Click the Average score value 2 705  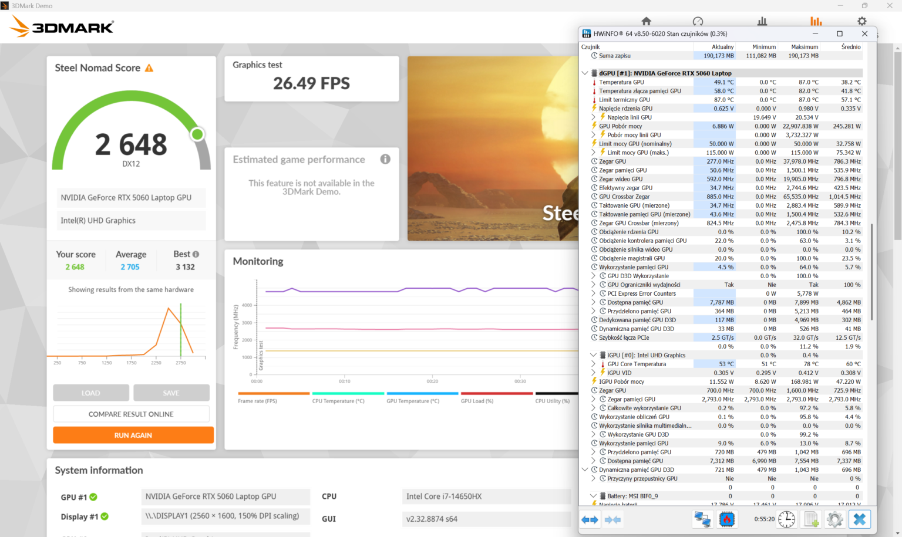point(130,267)
